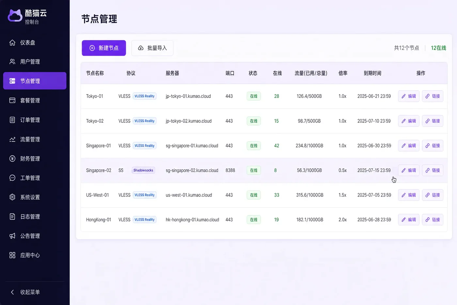The height and width of the screenshot is (305, 457).
Task: Click the 流量(已用/总量) column header
Action: pos(311,73)
